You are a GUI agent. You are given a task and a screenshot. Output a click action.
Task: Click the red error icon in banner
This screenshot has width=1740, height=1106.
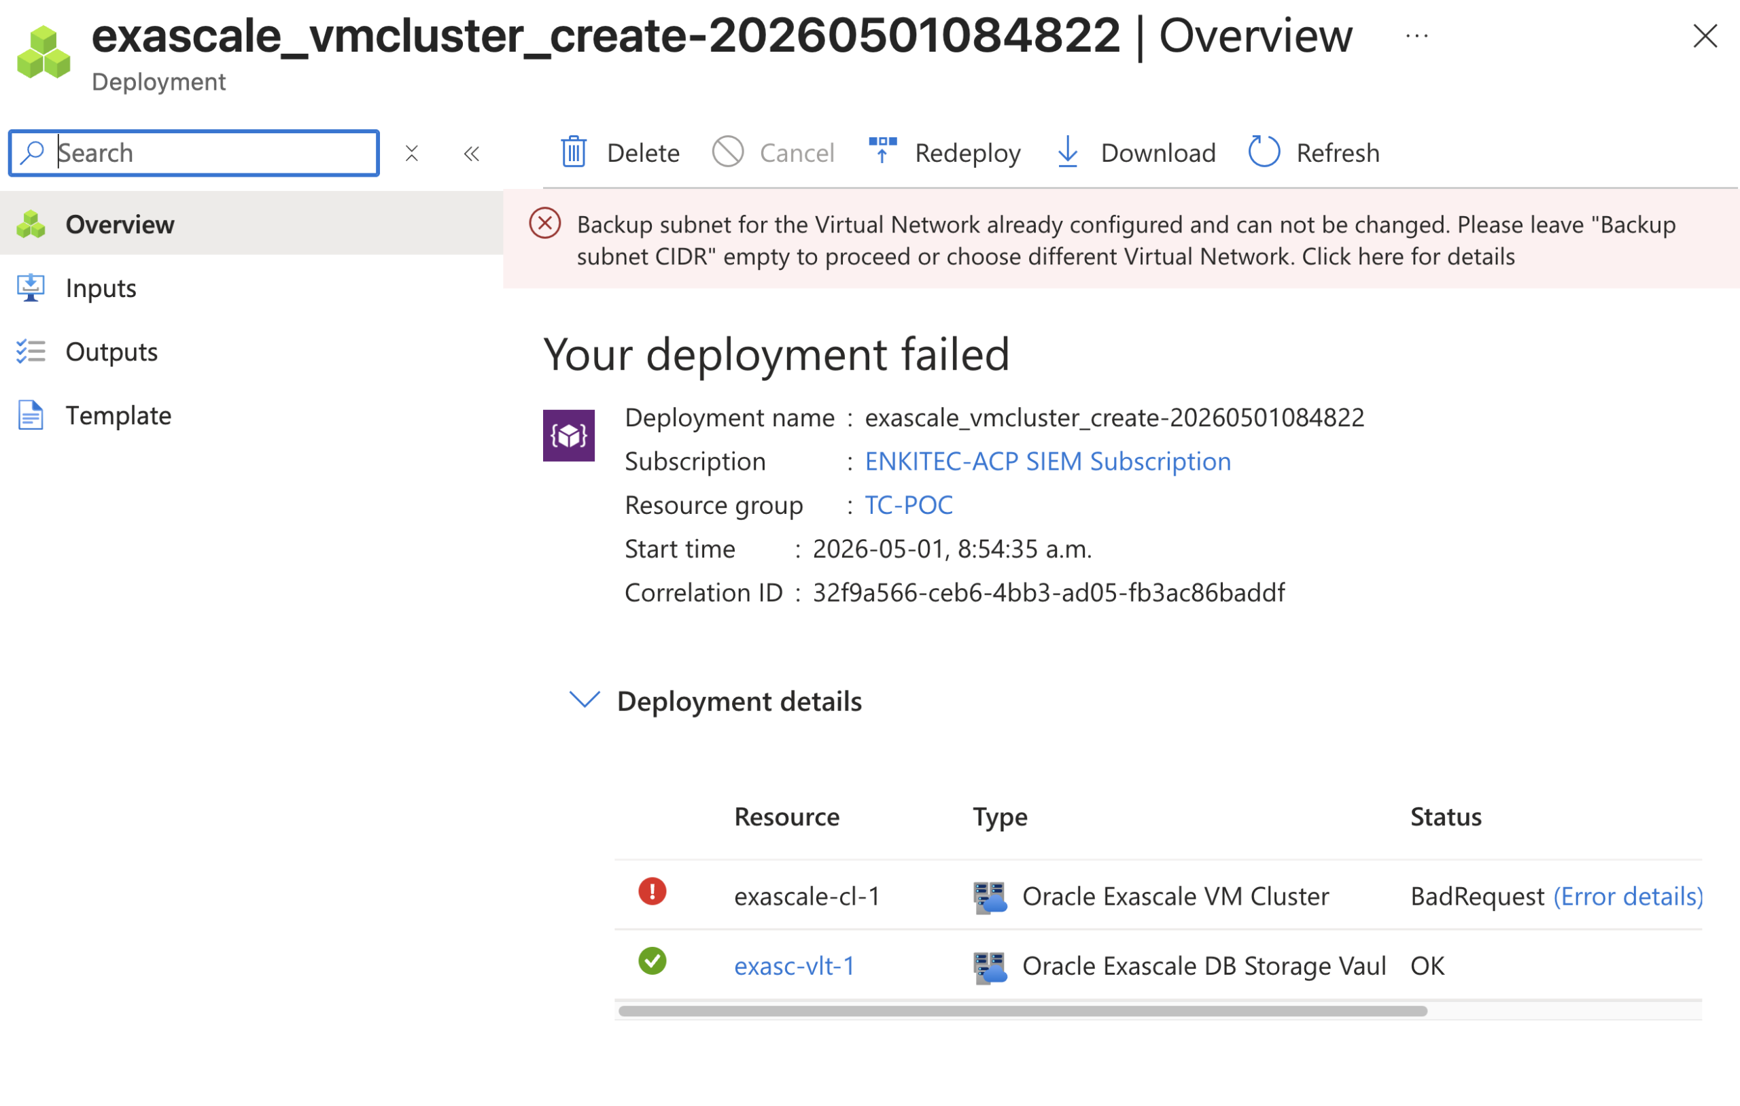(545, 224)
